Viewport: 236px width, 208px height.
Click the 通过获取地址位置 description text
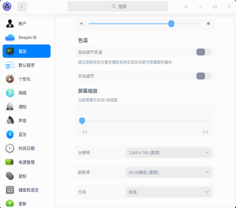pos(125,62)
